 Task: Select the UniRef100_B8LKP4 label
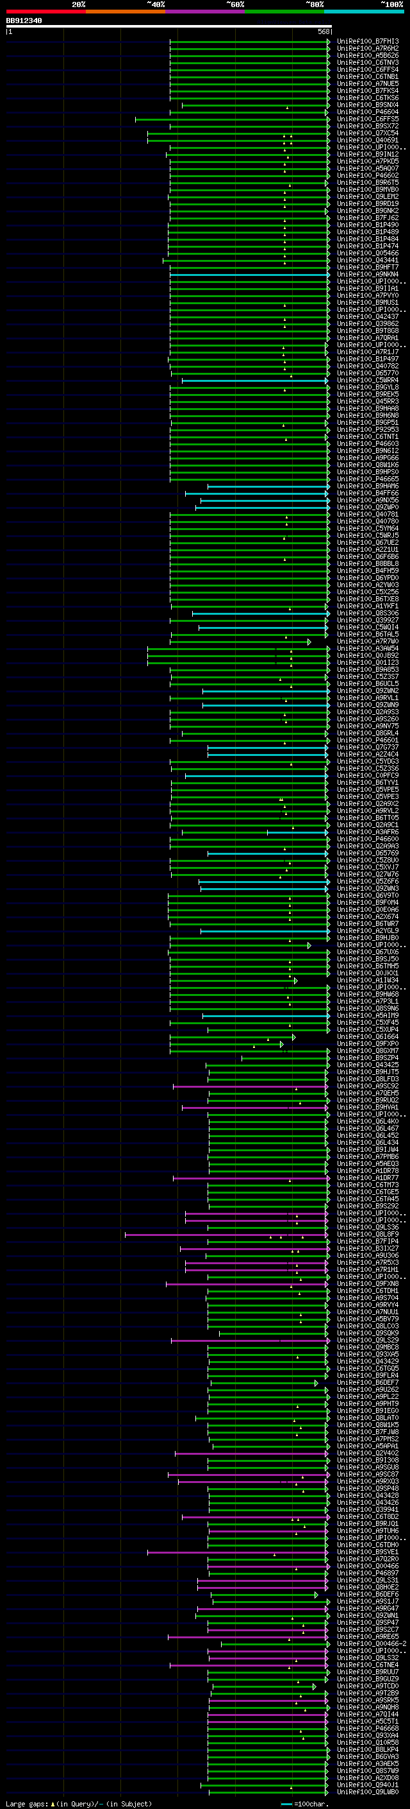pos(368,1750)
